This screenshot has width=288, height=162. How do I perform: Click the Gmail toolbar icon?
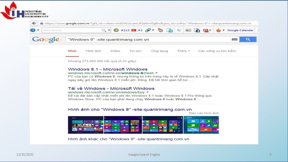pyautogui.click(x=206, y=30)
